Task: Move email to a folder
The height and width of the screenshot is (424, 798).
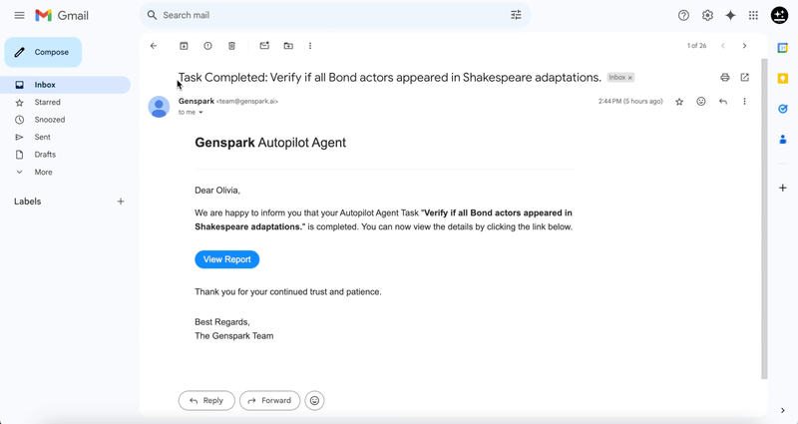Action: pyautogui.click(x=288, y=46)
